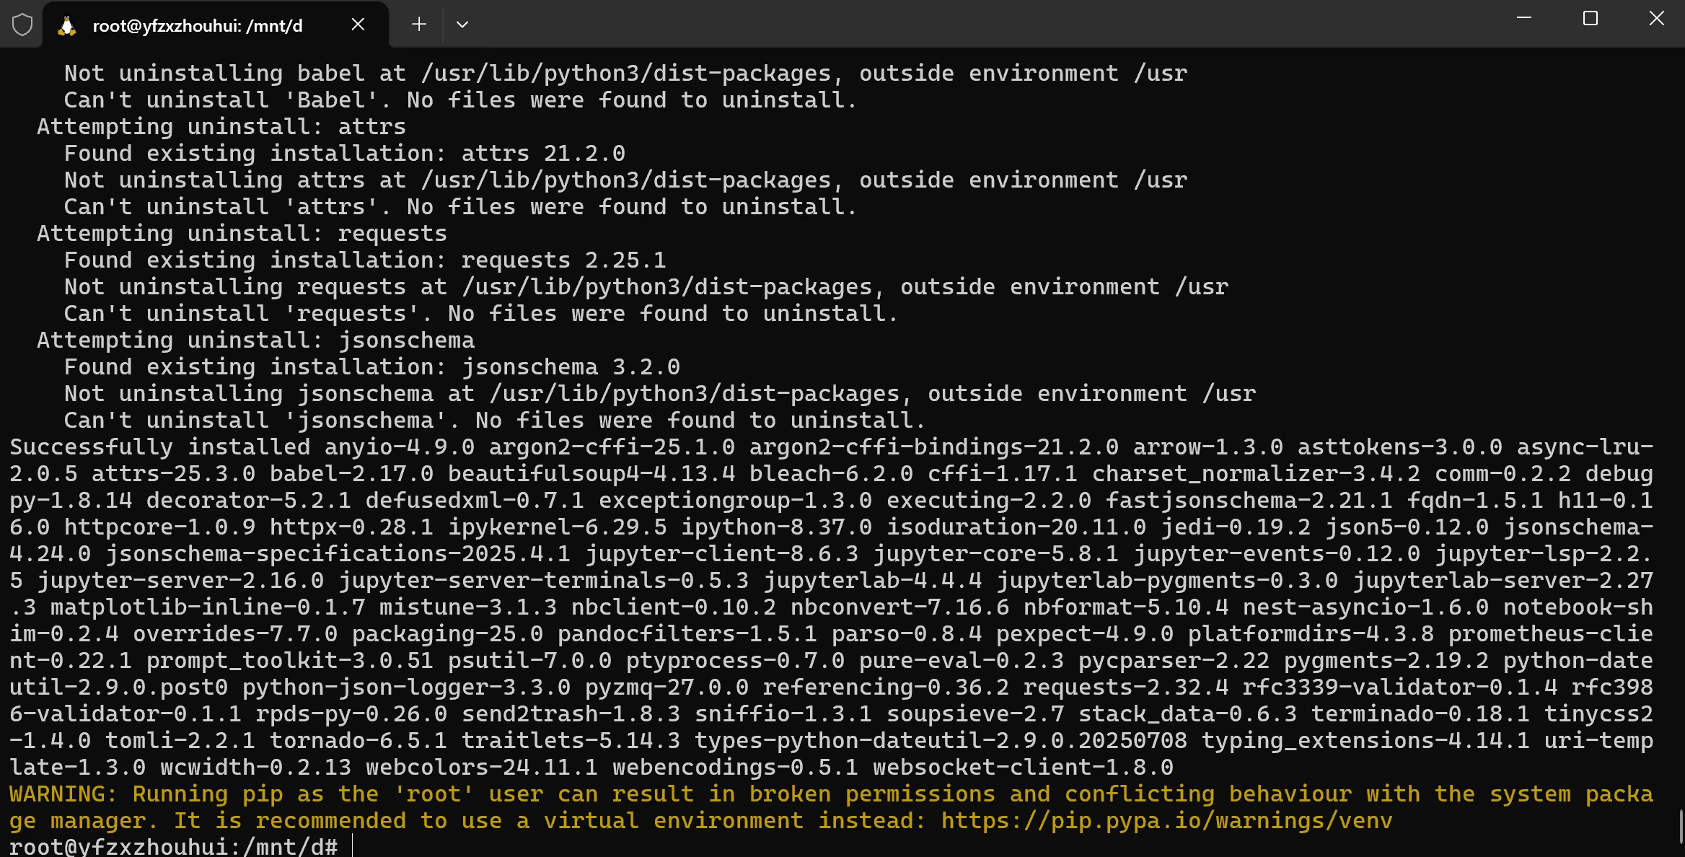
Task: Click the shield icon in title bar
Action: pos(22,25)
